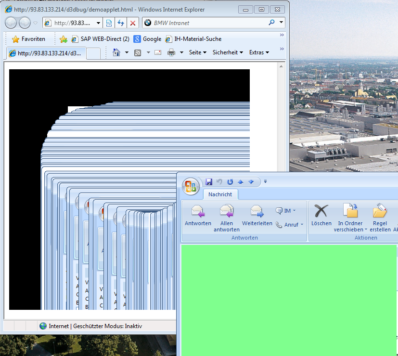Click the red stop loading button
398x356 pixels.
pyautogui.click(x=133, y=23)
